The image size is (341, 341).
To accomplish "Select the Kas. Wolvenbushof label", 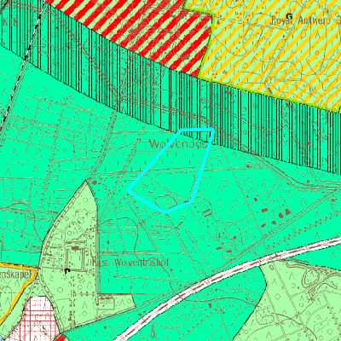I will (x=130, y=262).
